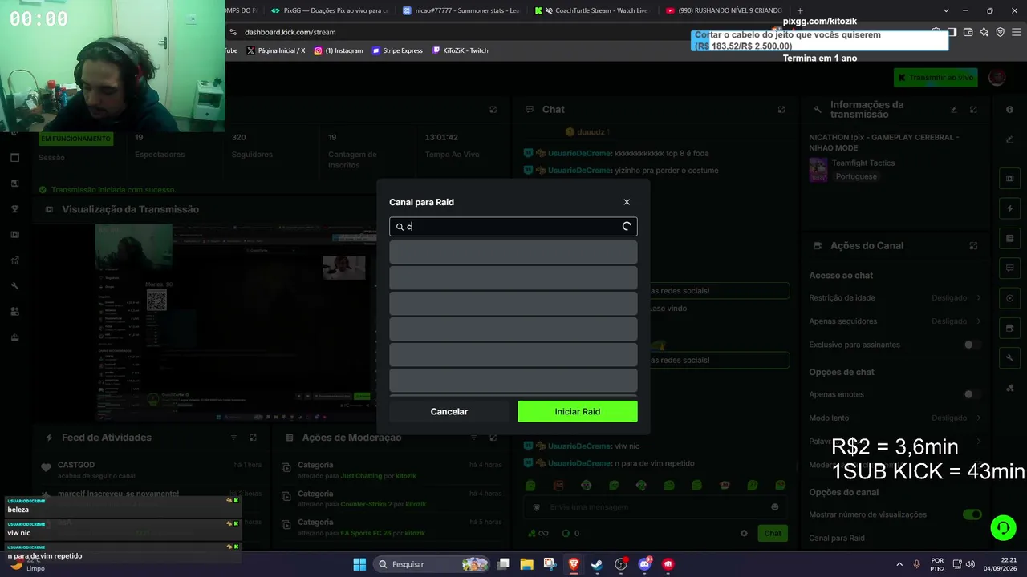Viewport: 1027px width, 577px height.
Task: Open the channel actions widget in right sidebar
Action: [x=1010, y=328]
